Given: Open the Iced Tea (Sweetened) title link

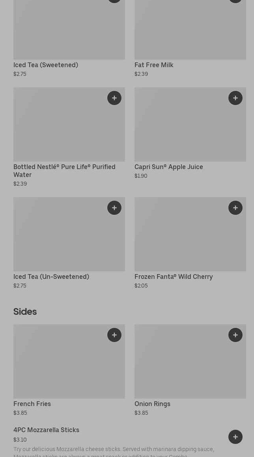Looking at the screenshot, I should (x=46, y=65).
